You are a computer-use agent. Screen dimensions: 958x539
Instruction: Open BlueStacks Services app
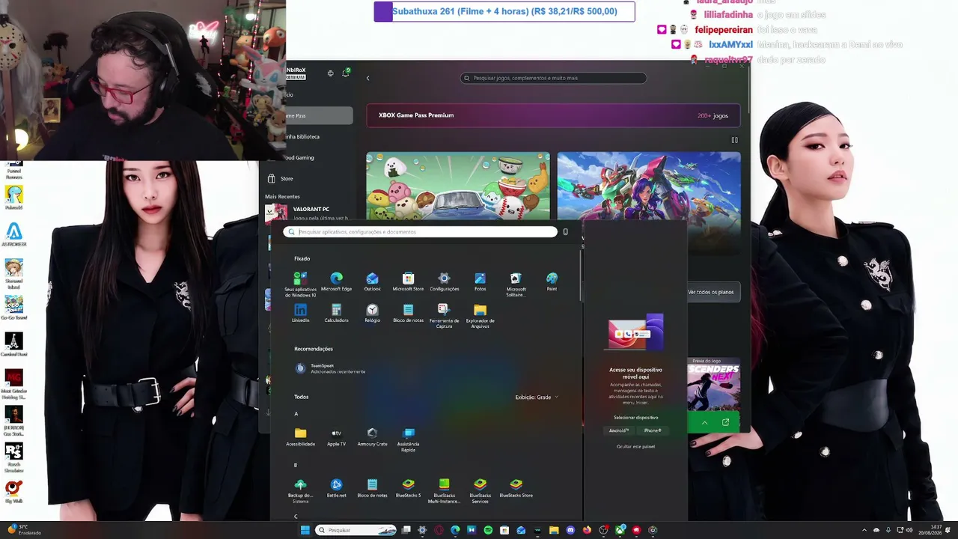480,491
